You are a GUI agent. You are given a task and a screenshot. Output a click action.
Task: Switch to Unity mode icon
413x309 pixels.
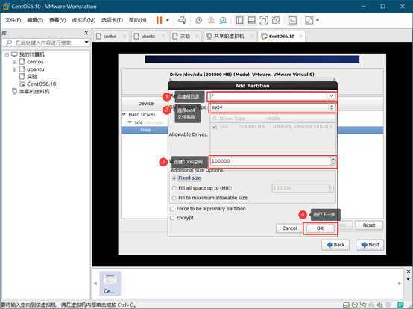coord(276,20)
